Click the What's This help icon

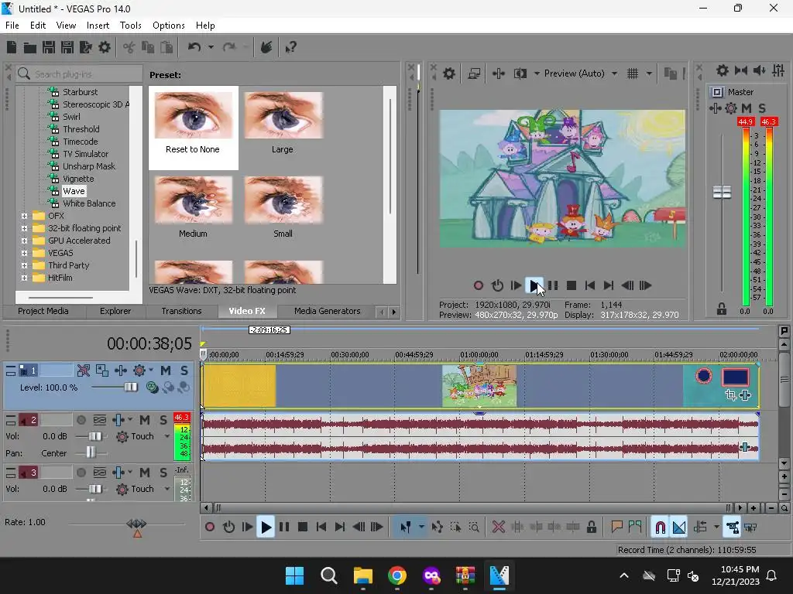click(291, 47)
